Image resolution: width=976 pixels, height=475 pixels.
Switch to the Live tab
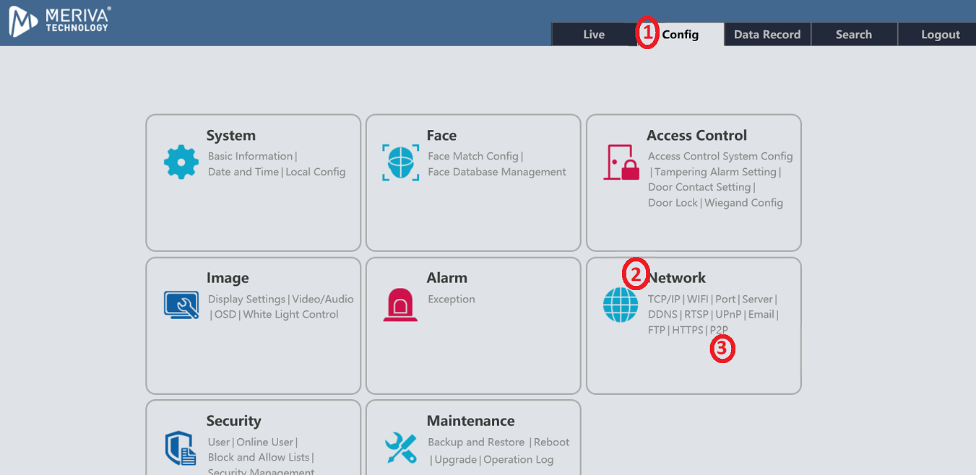593,35
